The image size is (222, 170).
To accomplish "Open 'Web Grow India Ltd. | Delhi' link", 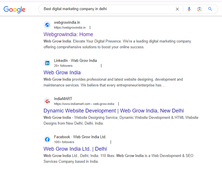I will tap(75, 149).
